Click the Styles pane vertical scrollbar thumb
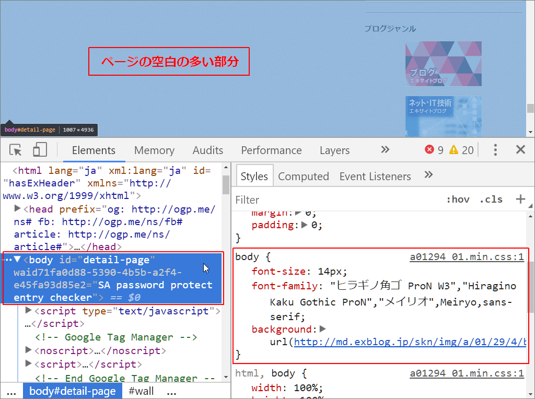 (x=531, y=287)
